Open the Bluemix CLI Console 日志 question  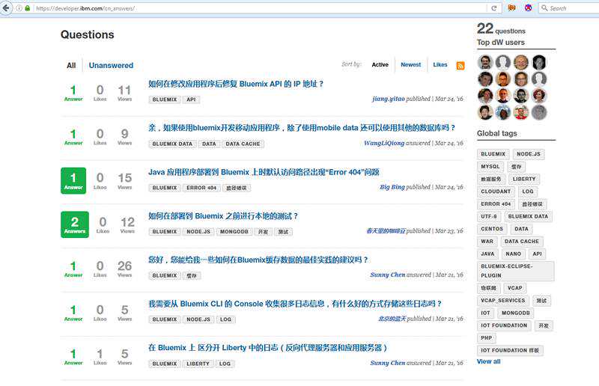click(295, 304)
